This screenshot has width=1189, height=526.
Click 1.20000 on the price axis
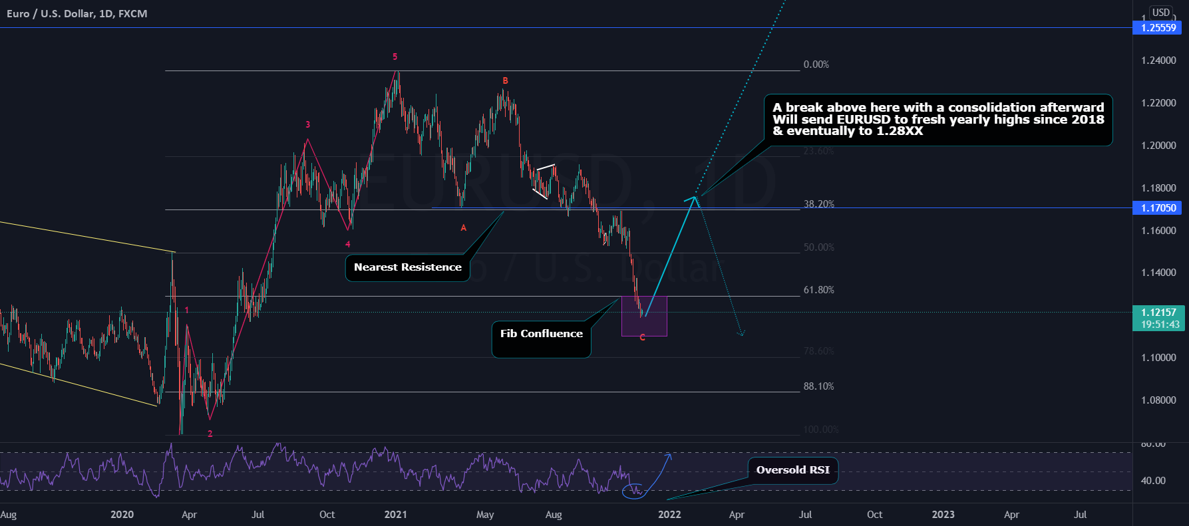pos(1158,146)
